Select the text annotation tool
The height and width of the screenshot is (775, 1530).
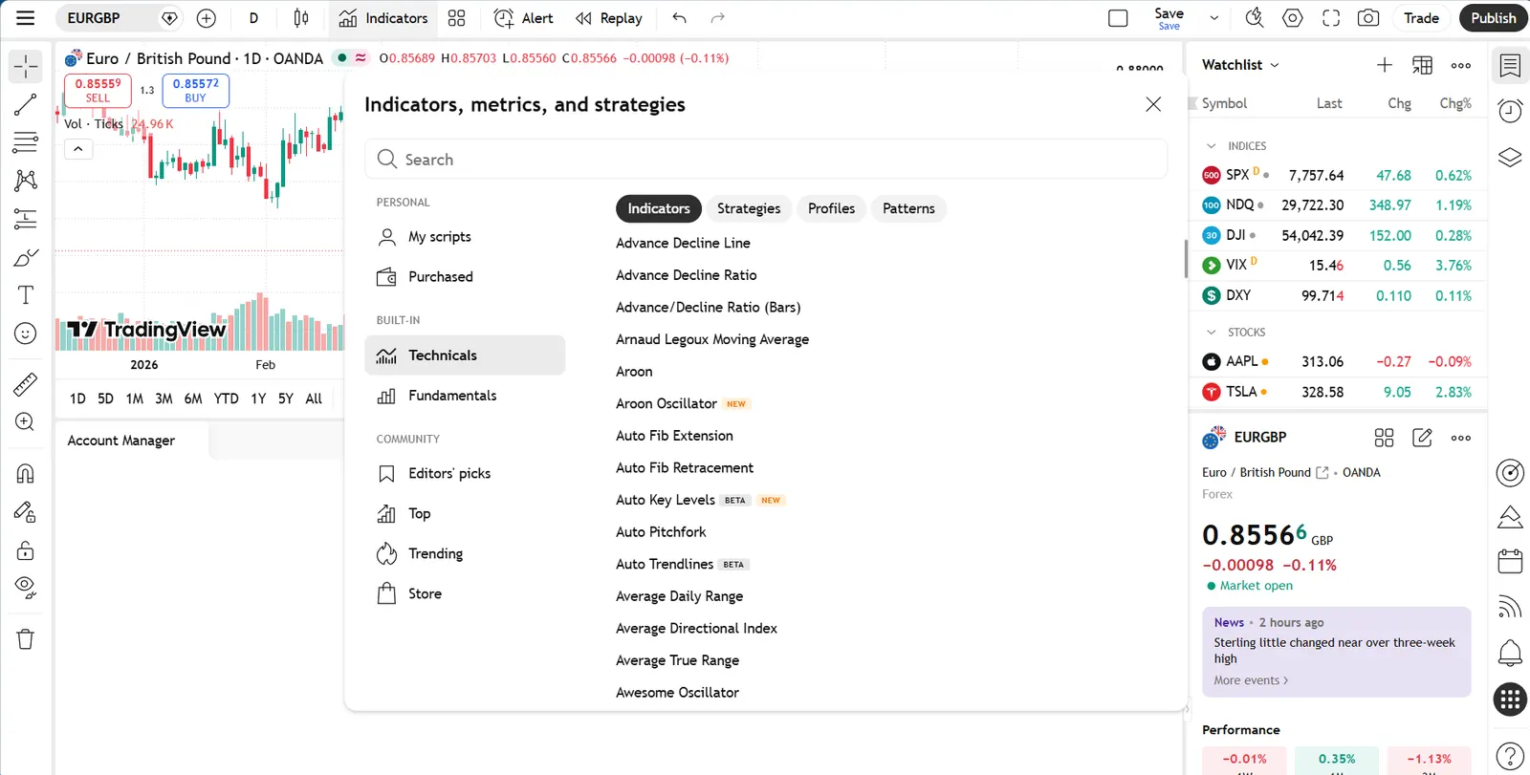[26, 295]
